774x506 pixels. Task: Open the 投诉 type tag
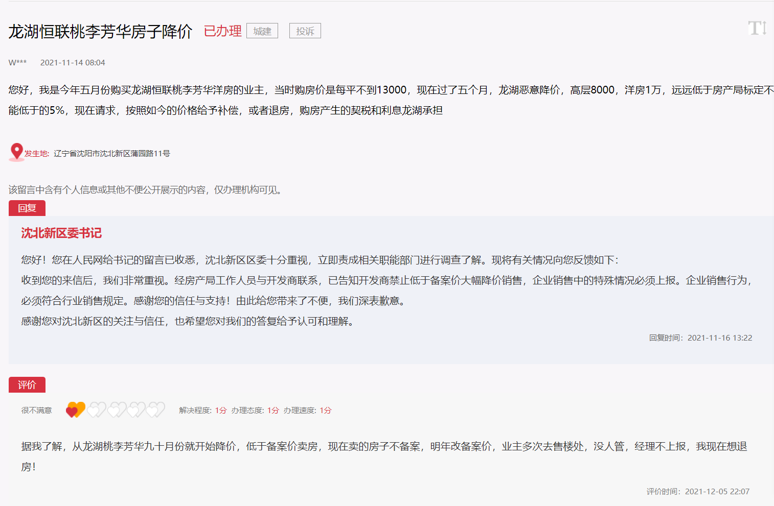click(305, 31)
